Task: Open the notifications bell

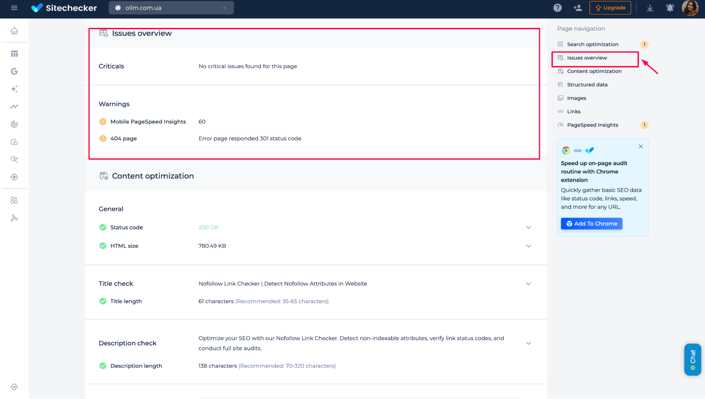Action: [670, 7]
